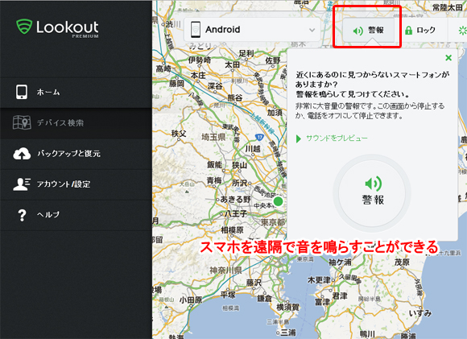Click the いすみ label on the map

[x=420, y=313]
